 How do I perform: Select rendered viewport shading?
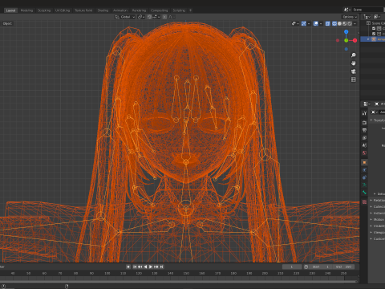click(x=350, y=23)
